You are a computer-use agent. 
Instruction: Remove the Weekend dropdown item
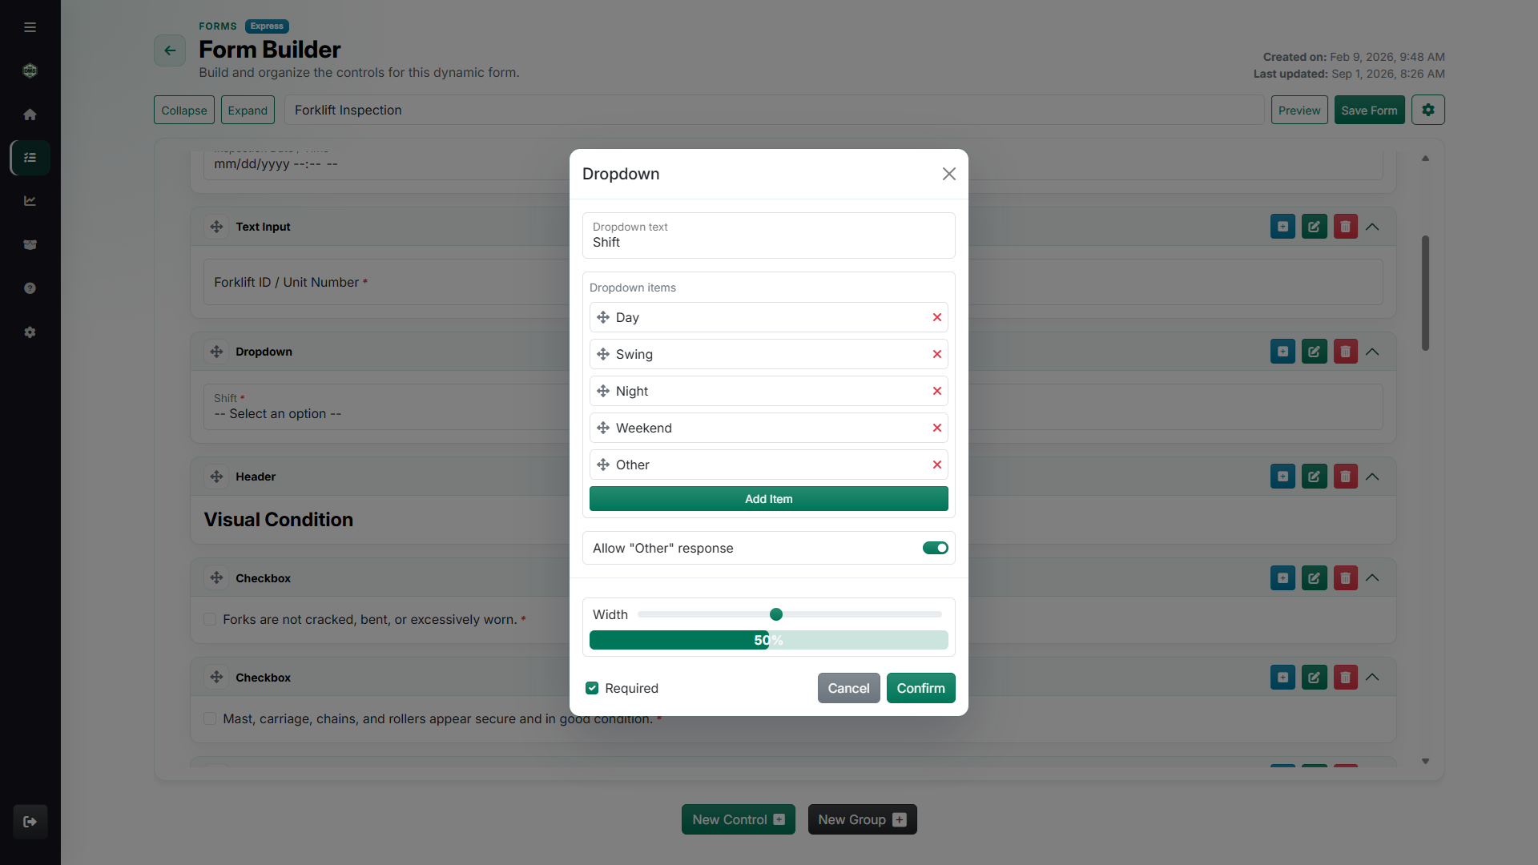coord(936,428)
